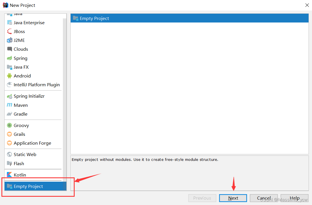The image size is (312, 205).
Task: Choose Grails in the list
Action: pyautogui.click(x=33, y=134)
